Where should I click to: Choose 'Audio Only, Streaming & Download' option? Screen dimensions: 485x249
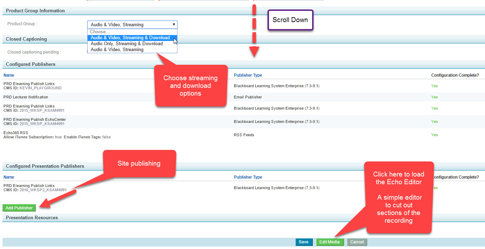tap(127, 44)
